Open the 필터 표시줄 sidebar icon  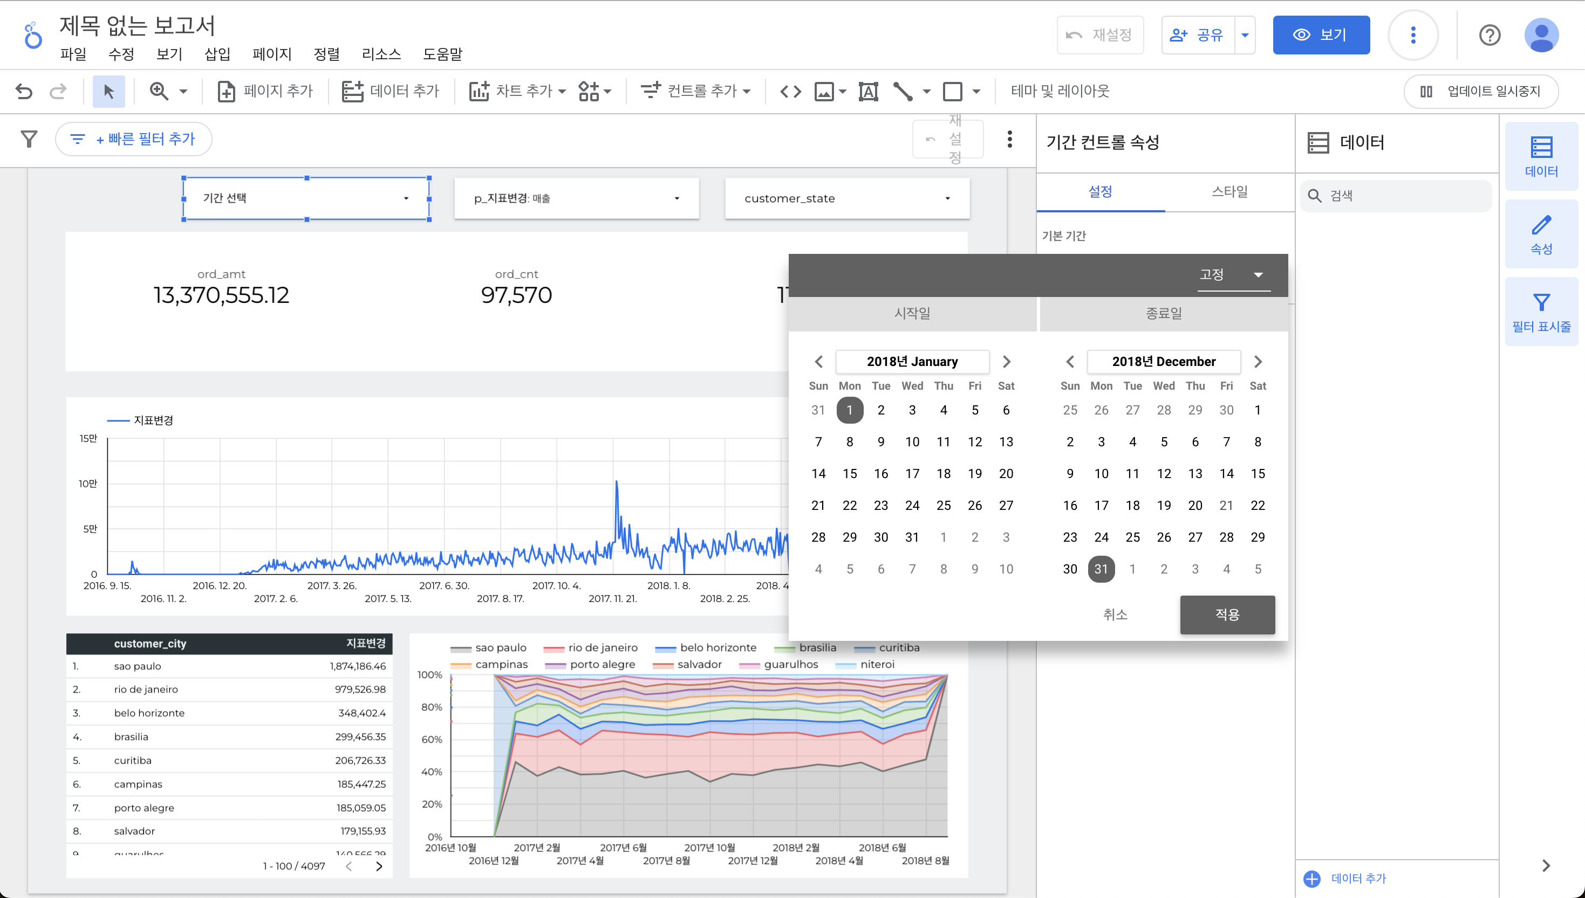[1541, 312]
